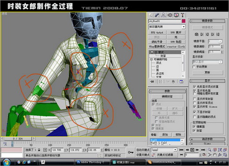
Task: Expand the Gizmos rollout
Action: [208, 143]
